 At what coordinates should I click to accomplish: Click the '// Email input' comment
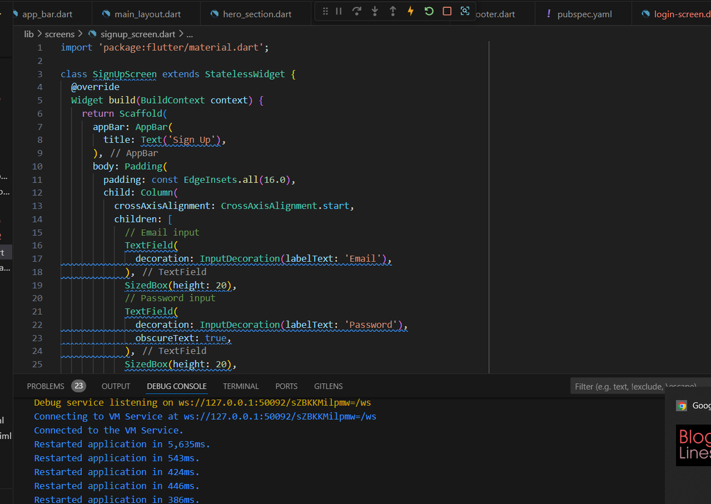pos(162,232)
